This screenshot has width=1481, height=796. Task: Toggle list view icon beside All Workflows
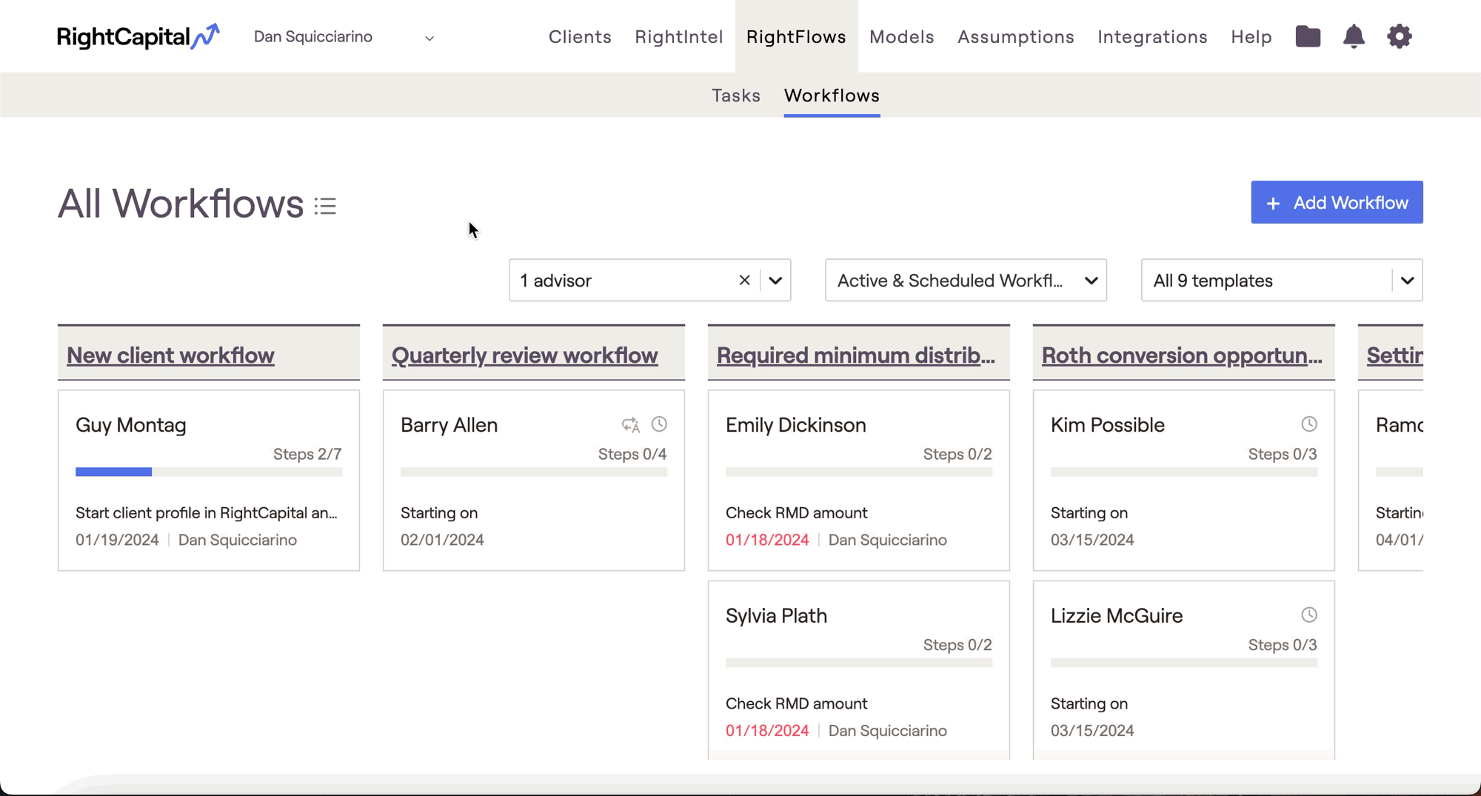click(325, 206)
